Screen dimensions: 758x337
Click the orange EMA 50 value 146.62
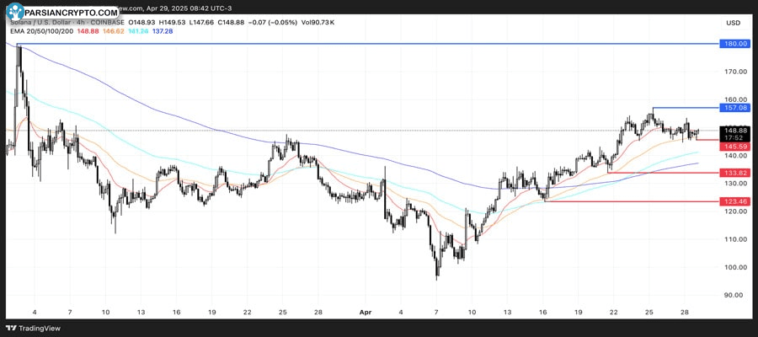(x=113, y=31)
